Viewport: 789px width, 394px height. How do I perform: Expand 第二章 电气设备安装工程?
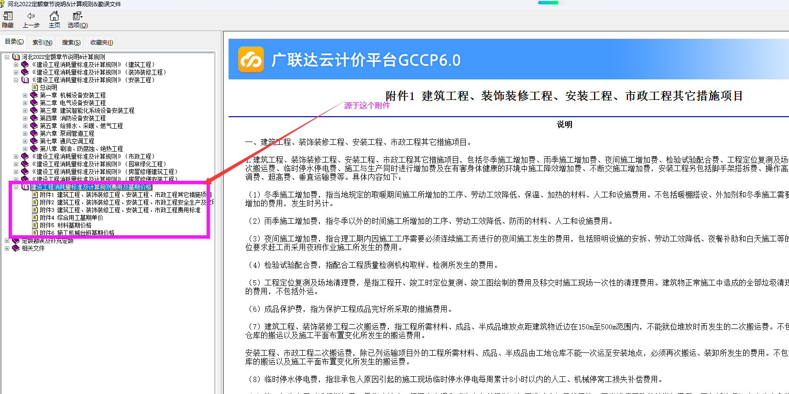tap(25, 103)
